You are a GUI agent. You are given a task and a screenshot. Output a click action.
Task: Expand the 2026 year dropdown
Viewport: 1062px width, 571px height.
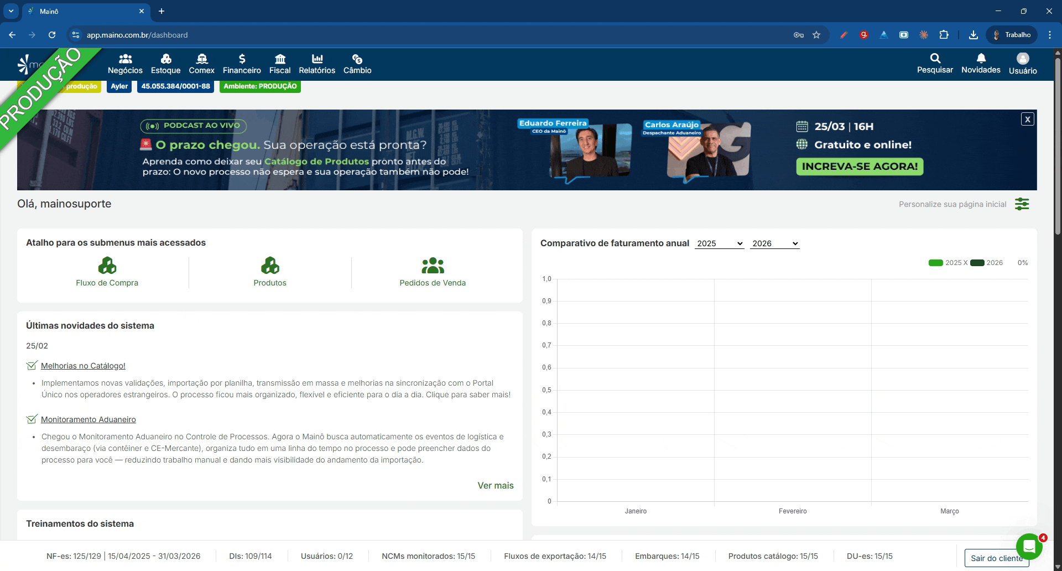tap(774, 243)
